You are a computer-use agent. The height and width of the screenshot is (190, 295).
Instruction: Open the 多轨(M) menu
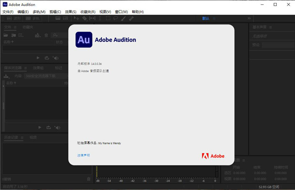click(39, 12)
